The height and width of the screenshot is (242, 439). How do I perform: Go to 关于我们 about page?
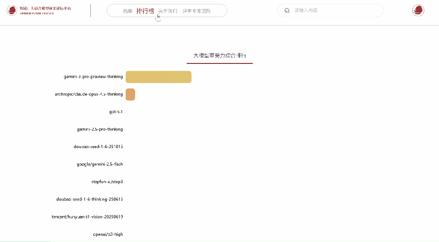pyautogui.click(x=168, y=11)
